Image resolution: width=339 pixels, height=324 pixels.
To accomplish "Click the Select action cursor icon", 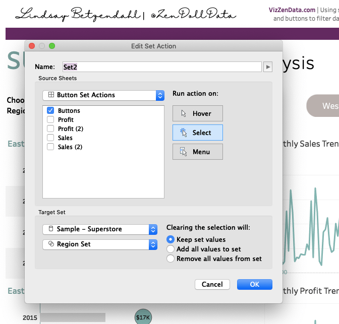I will tap(183, 133).
